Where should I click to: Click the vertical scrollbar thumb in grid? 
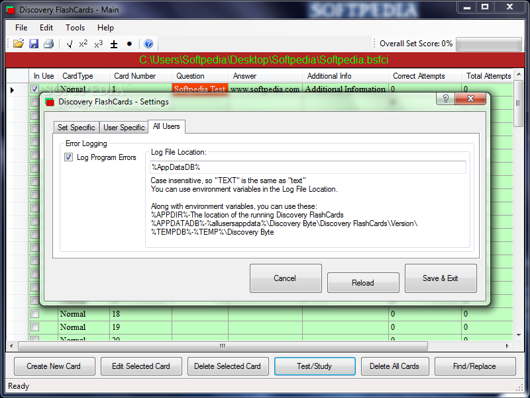pos(518,103)
